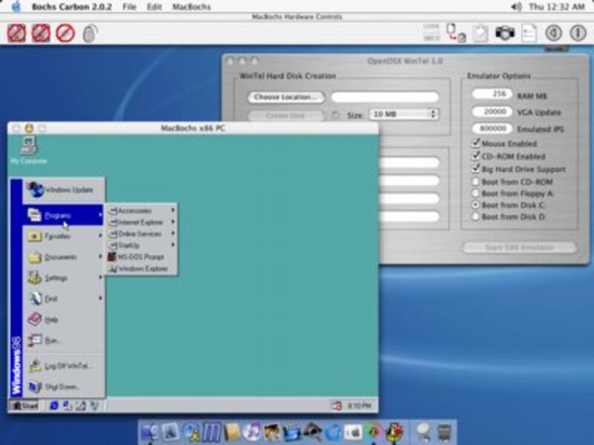The height and width of the screenshot is (445, 594).
Task: Click the VGA Update field showing 20000
Action: [492, 111]
